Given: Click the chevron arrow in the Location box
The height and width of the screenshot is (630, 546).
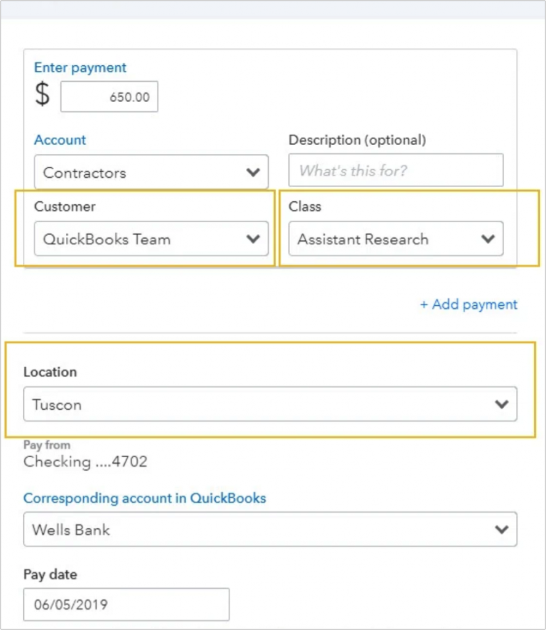Looking at the screenshot, I should (502, 404).
